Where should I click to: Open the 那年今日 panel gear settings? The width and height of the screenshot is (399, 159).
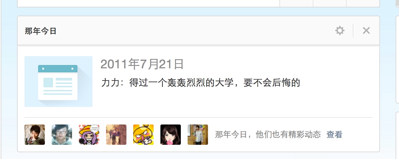pyautogui.click(x=340, y=31)
